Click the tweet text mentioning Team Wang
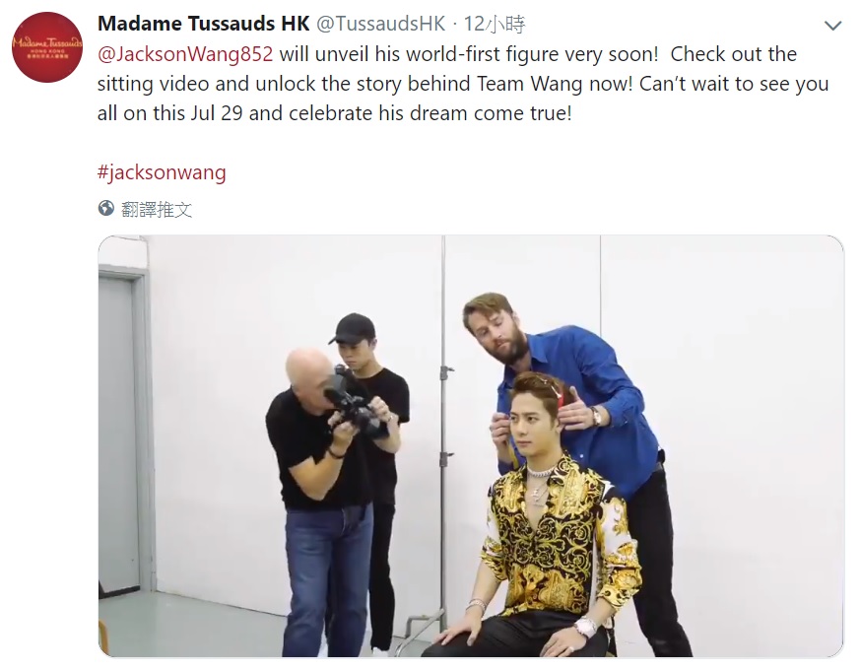860x670 pixels. click(463, 84)
